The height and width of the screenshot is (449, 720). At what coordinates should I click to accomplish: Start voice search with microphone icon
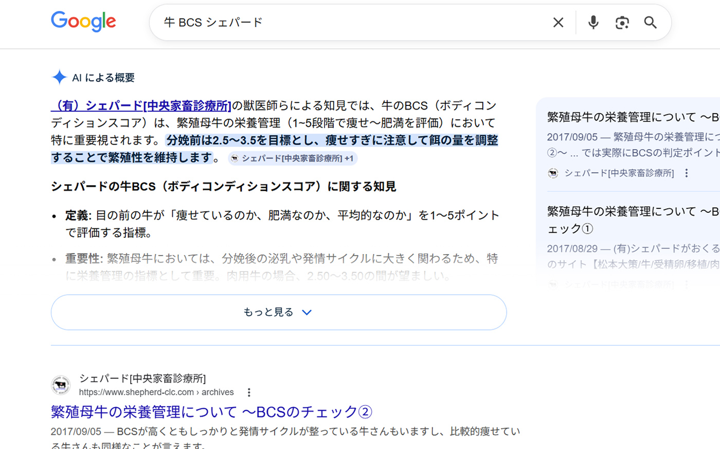tap(593, 23)
